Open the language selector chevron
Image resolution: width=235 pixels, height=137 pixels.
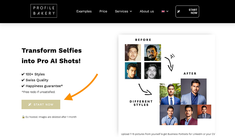(x=167, y=11)
